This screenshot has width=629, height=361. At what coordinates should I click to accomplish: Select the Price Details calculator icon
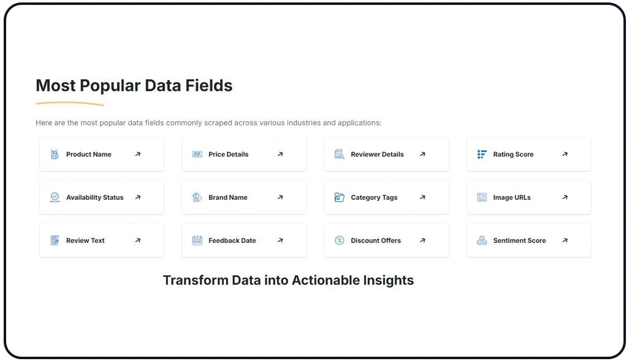[197, 154]
